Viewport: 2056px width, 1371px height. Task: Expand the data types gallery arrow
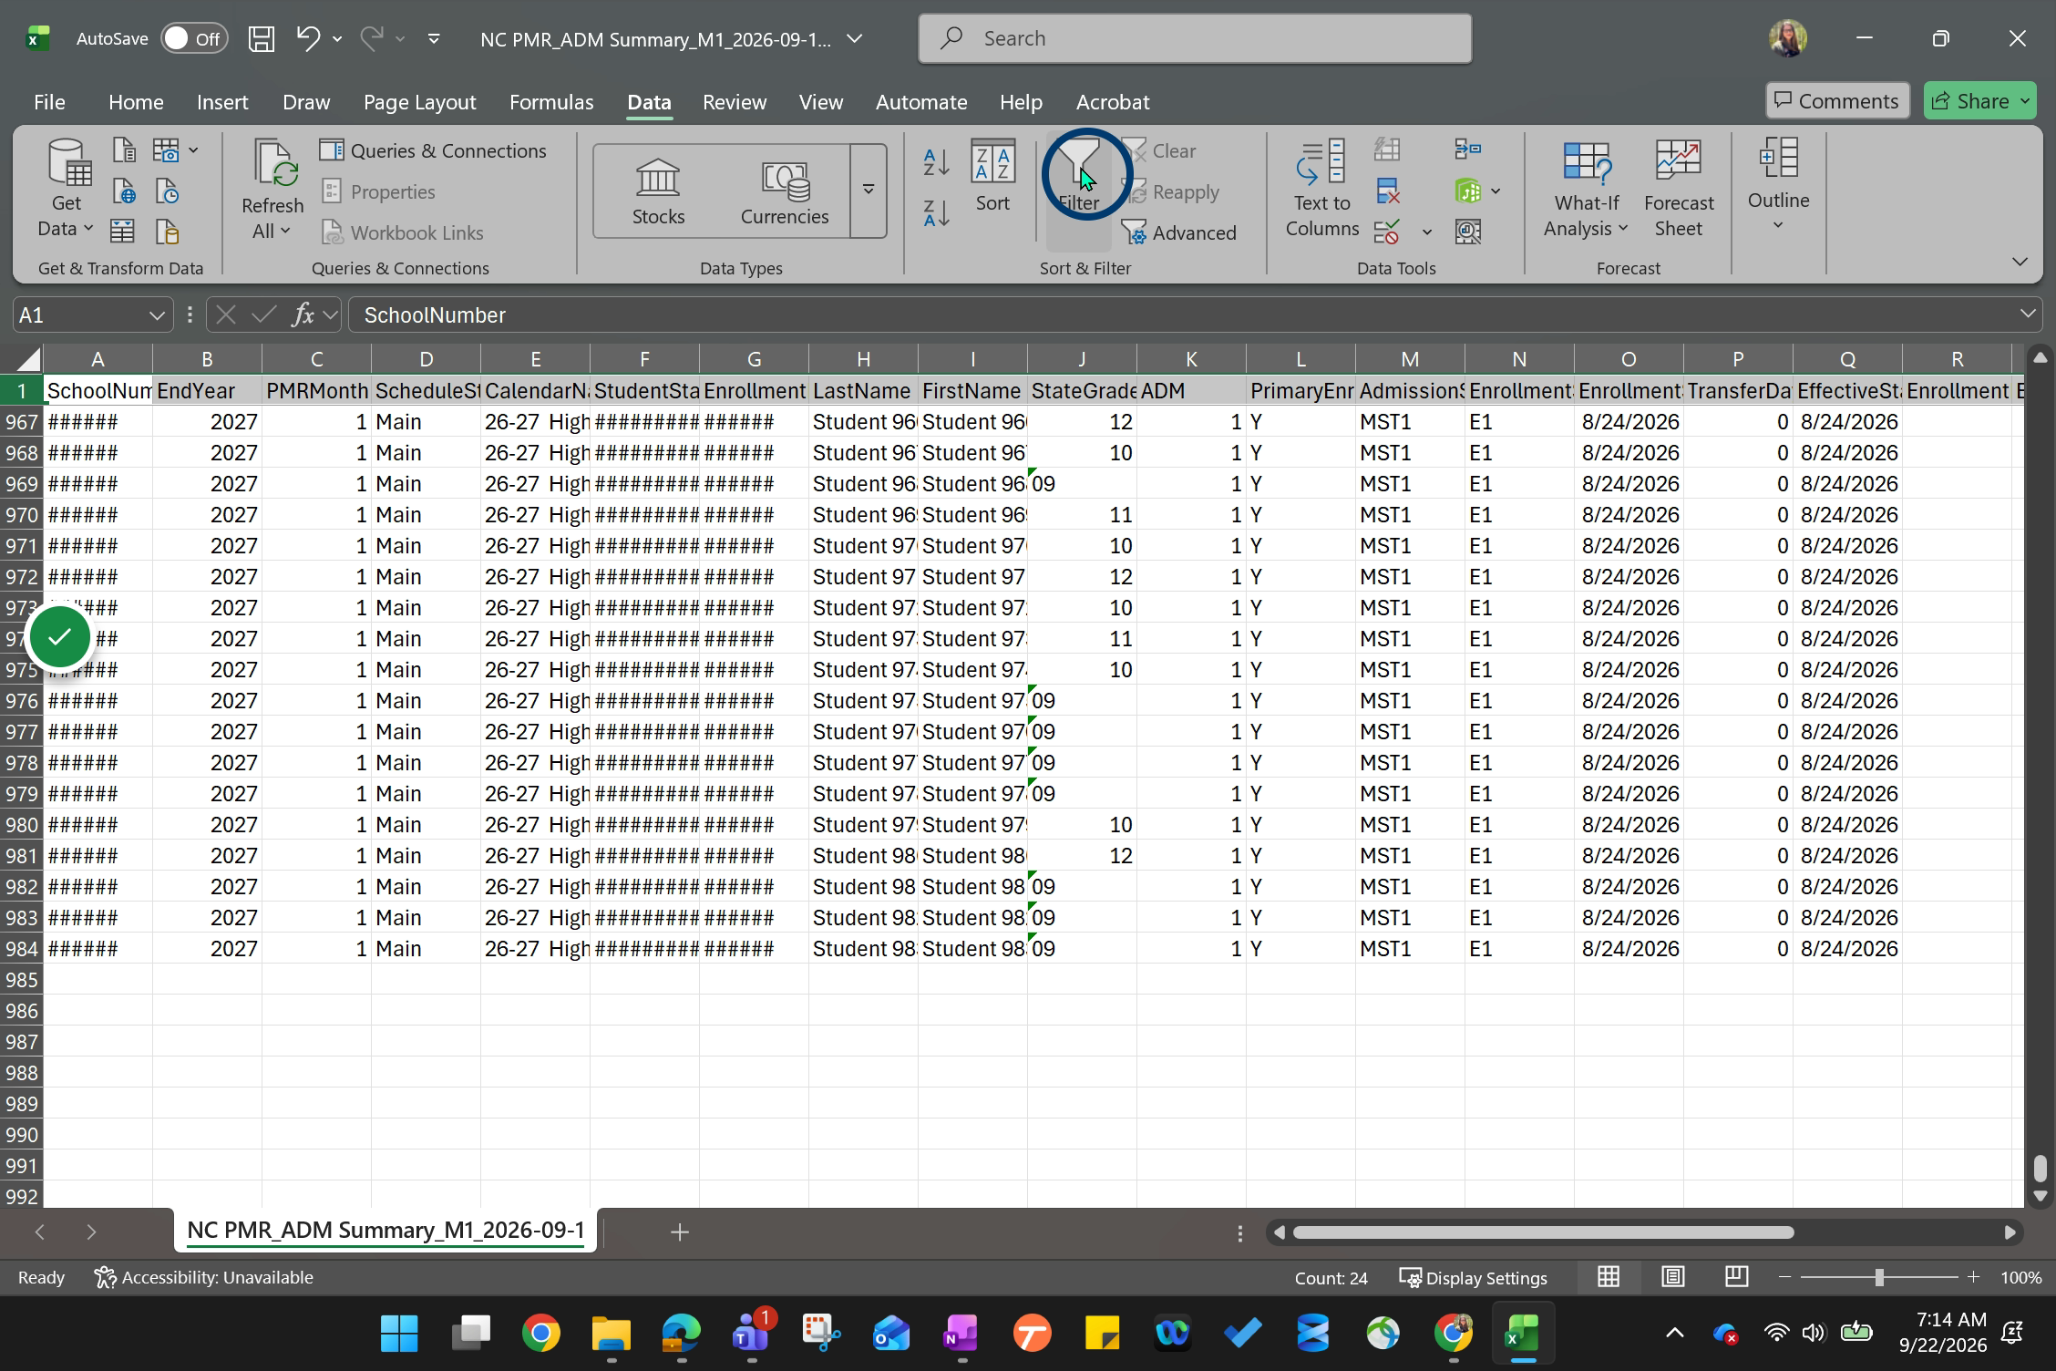click(x=869, y=190)
